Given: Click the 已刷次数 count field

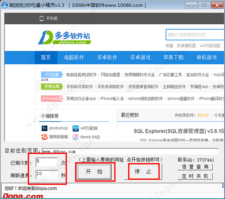Looking at the screenshot, I should click(x=46, y=162).
